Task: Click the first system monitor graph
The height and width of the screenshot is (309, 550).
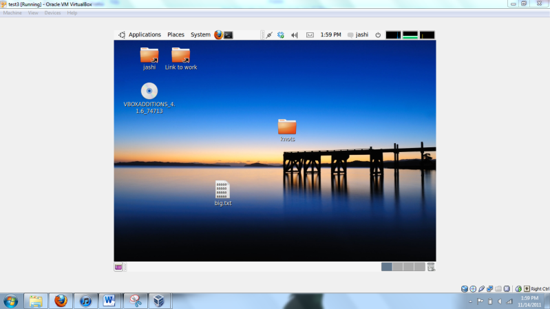Action: [393, 34]
